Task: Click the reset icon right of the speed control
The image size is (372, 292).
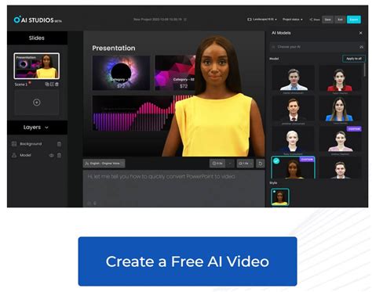Action: (261, 164)
